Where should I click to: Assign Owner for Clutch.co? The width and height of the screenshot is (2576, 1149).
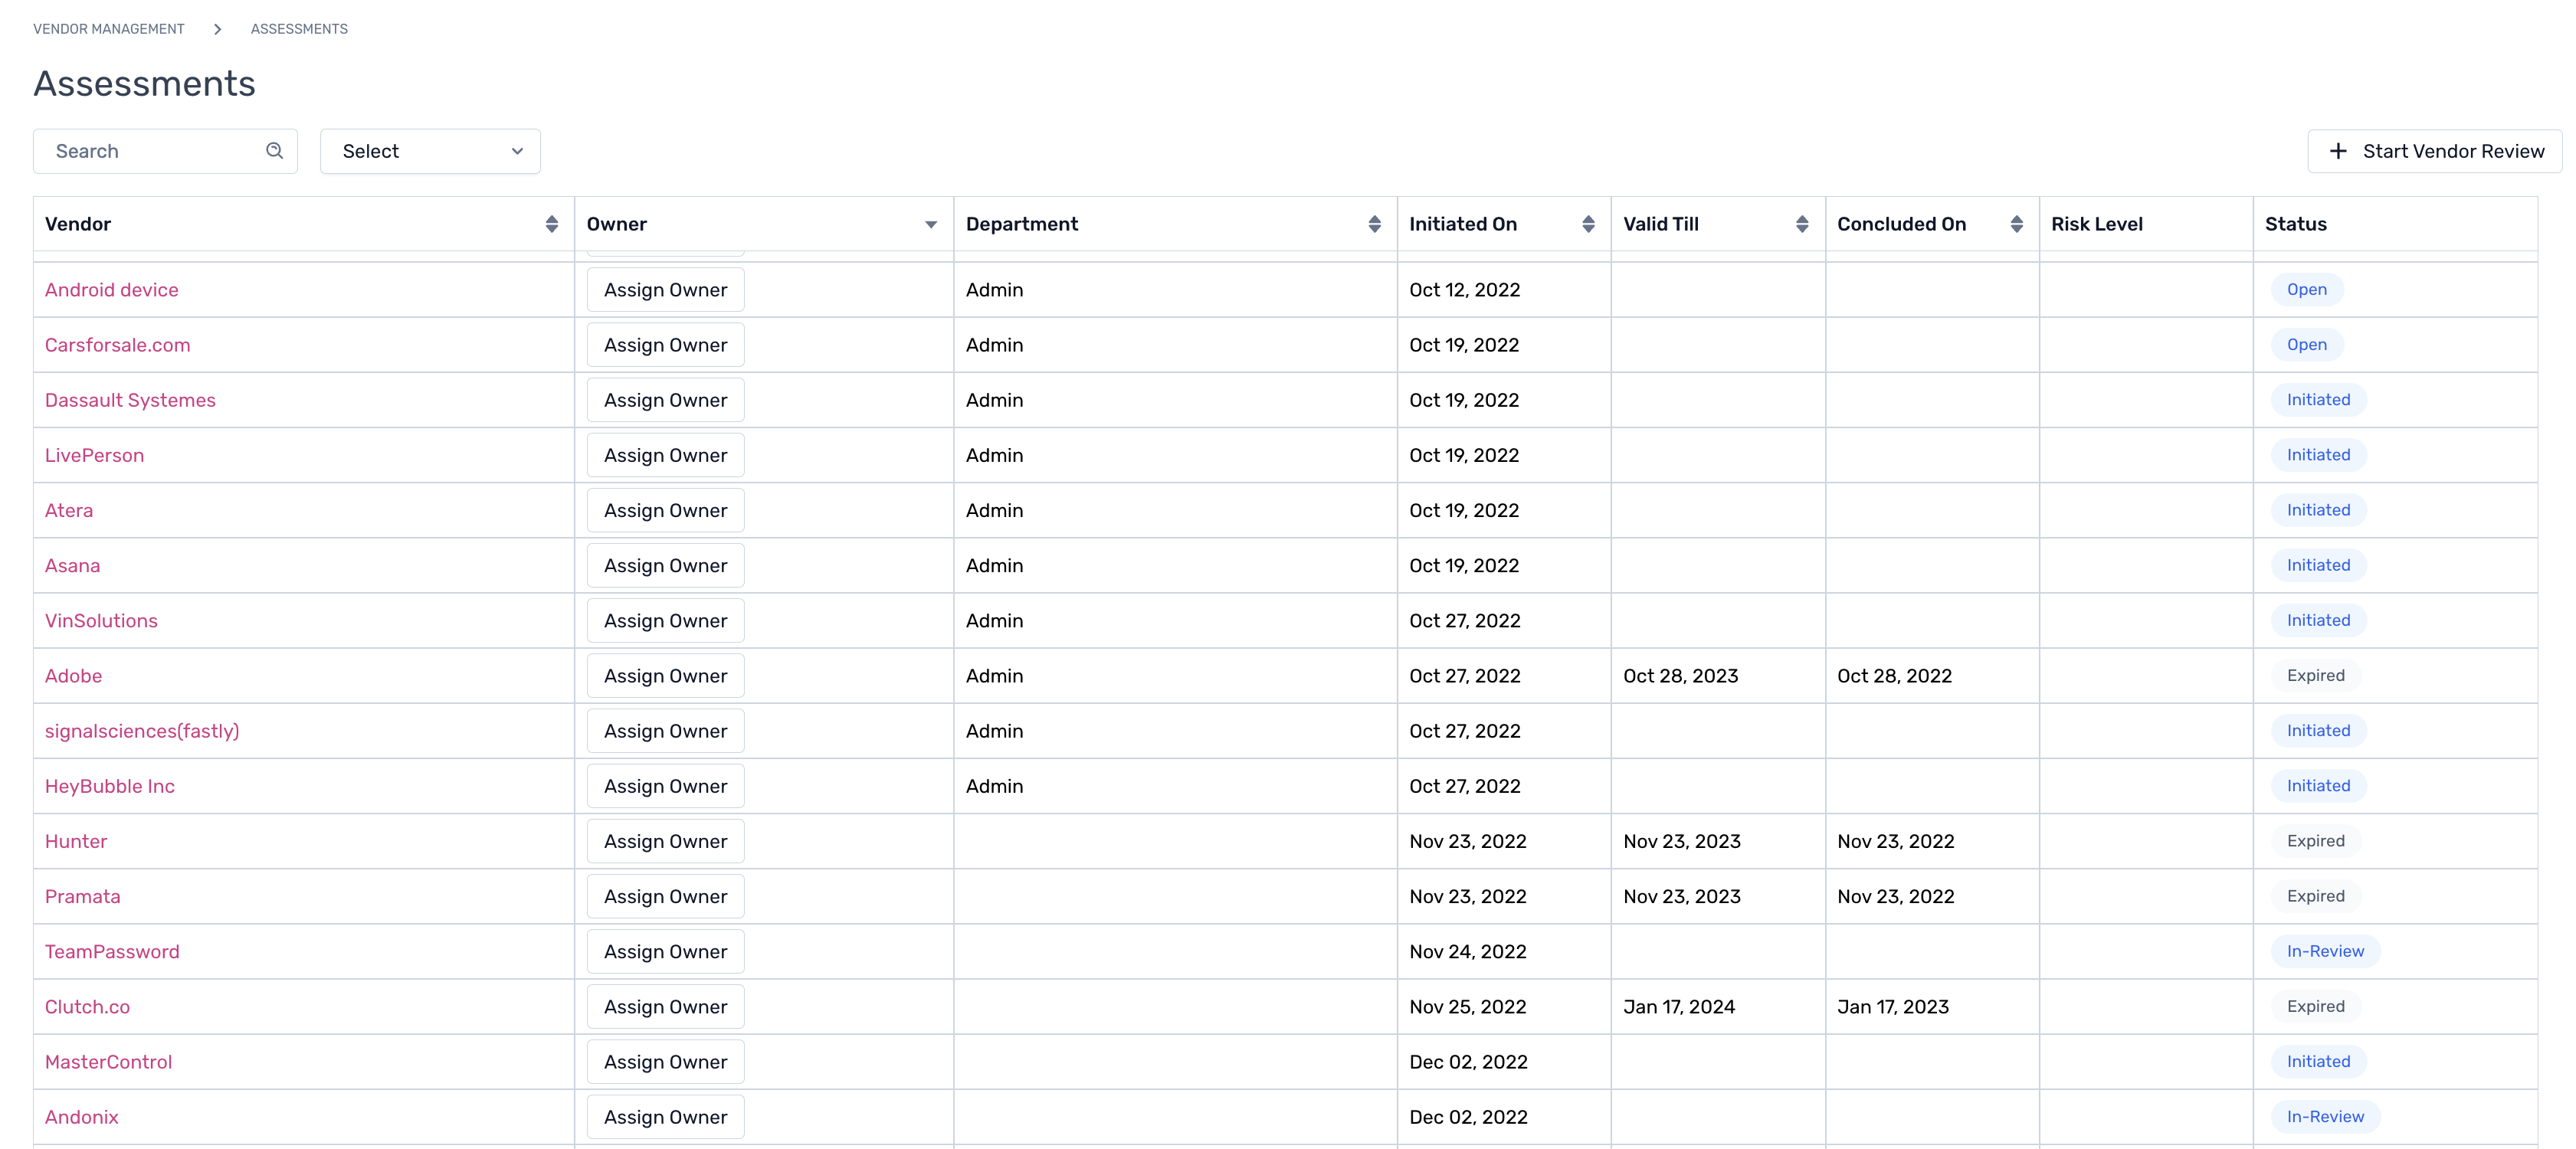[665, 1007]
